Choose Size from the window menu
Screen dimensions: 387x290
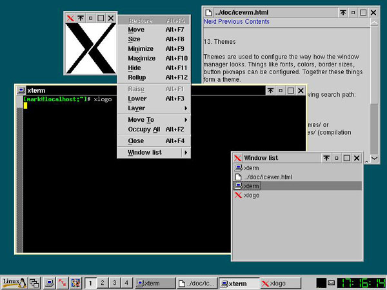[154, 39]
